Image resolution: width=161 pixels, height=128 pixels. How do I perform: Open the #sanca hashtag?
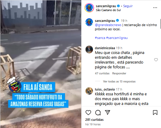(100, 38)
